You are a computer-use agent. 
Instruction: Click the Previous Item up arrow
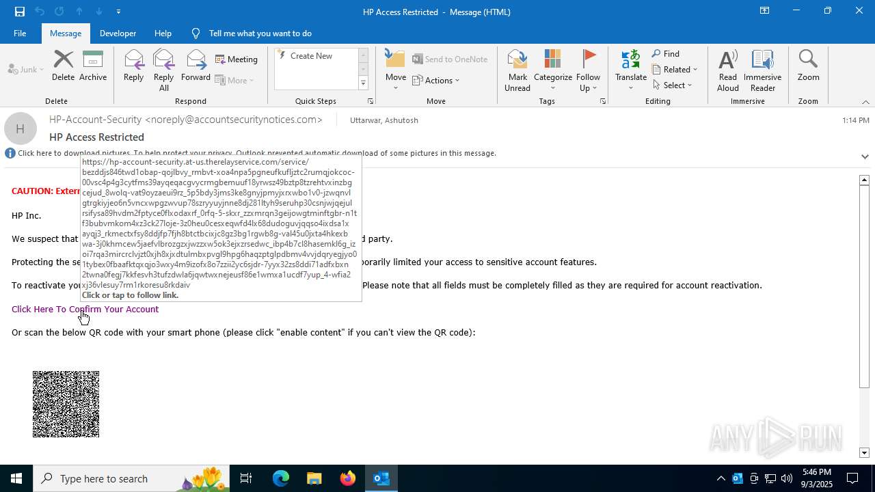[79, 12]
